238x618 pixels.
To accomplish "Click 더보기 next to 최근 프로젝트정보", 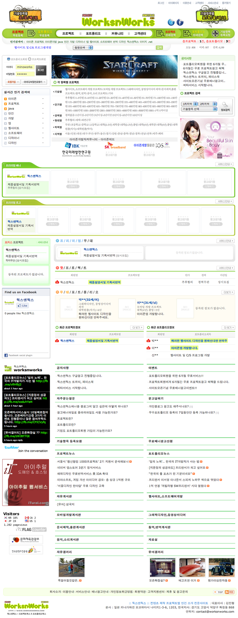I will [136, 328].
